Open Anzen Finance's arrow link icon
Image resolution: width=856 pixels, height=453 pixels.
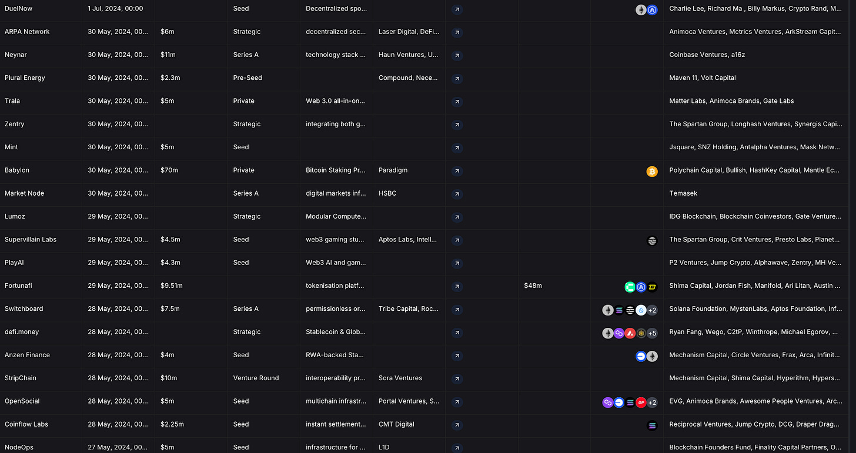pos(457,356)
